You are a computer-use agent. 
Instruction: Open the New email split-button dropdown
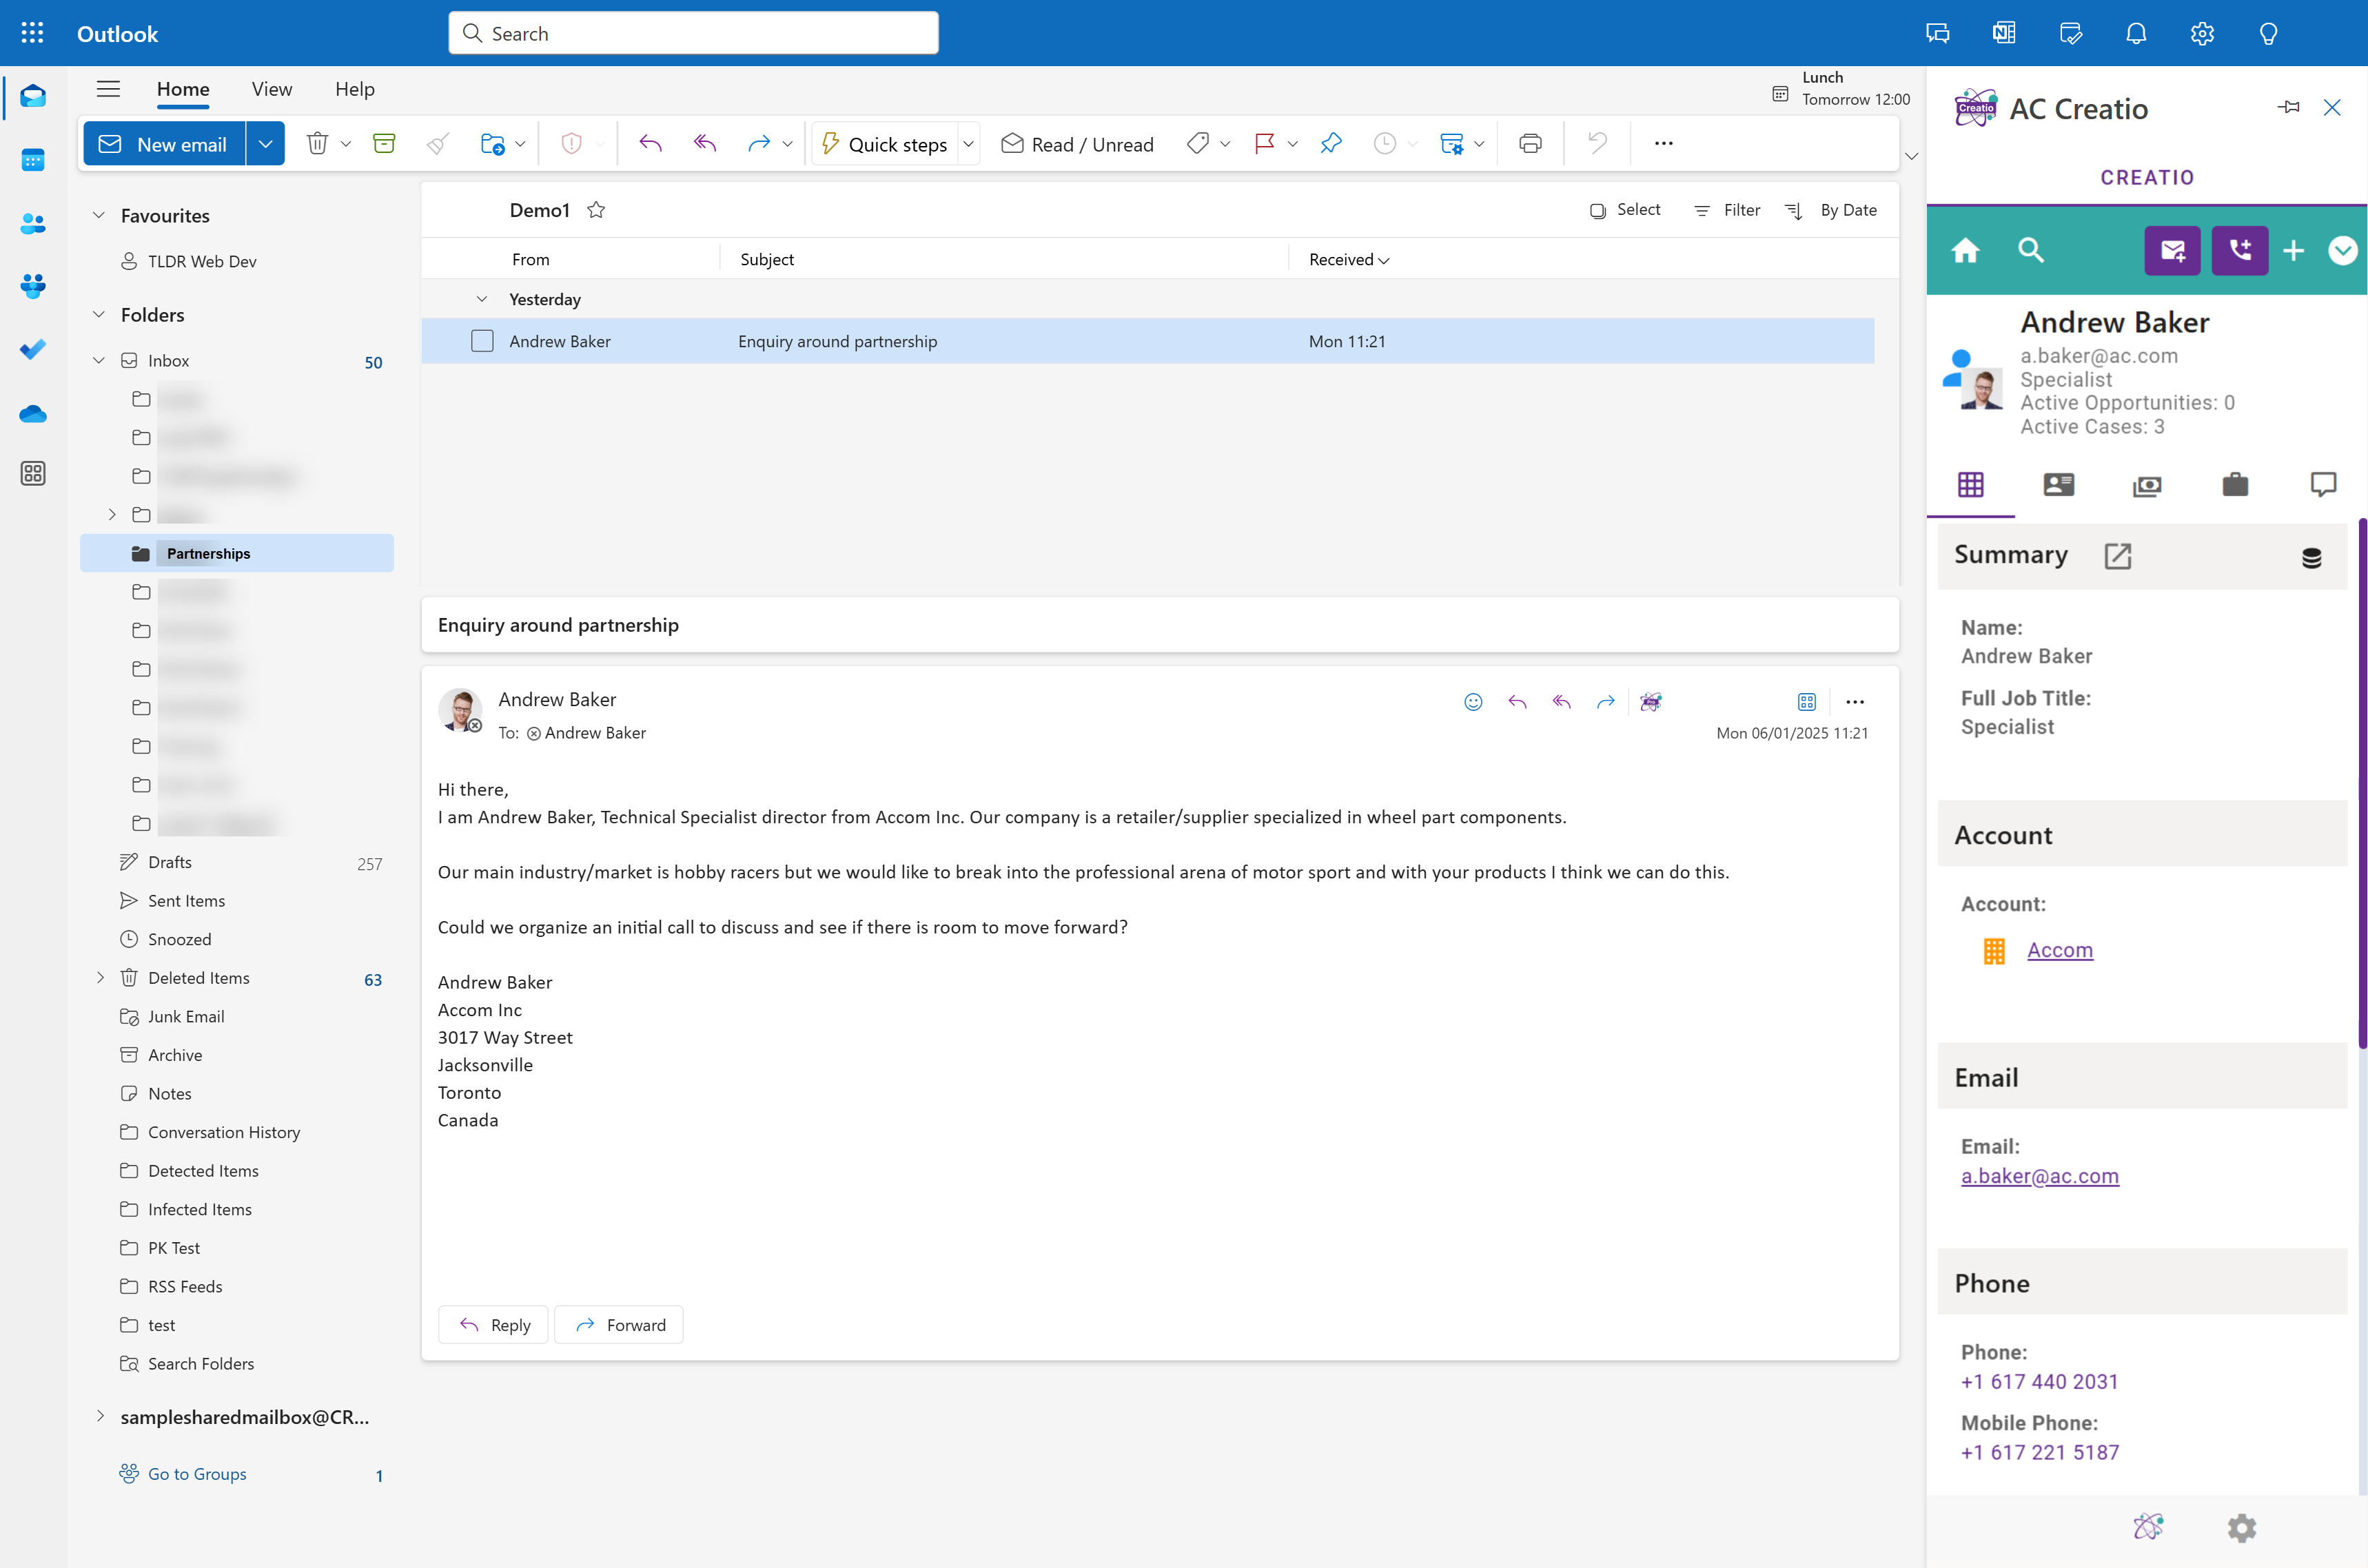(265, 143)
